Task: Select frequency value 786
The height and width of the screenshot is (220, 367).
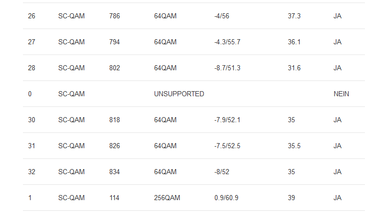Action: [x=115, y=16]
